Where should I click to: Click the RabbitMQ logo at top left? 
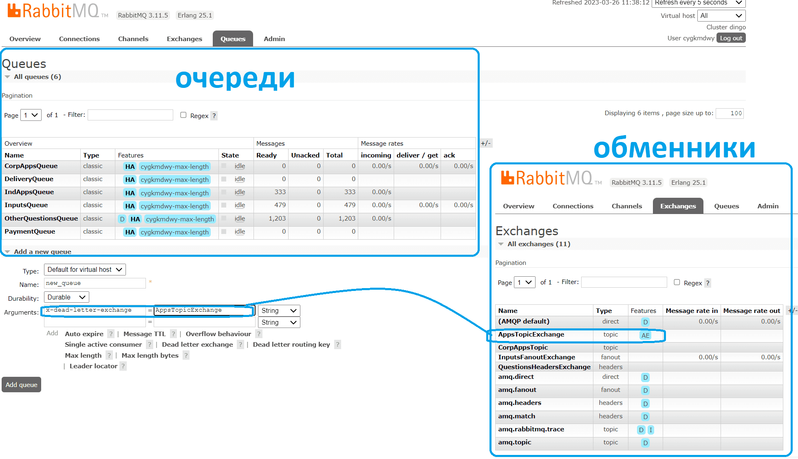(54, 11)
